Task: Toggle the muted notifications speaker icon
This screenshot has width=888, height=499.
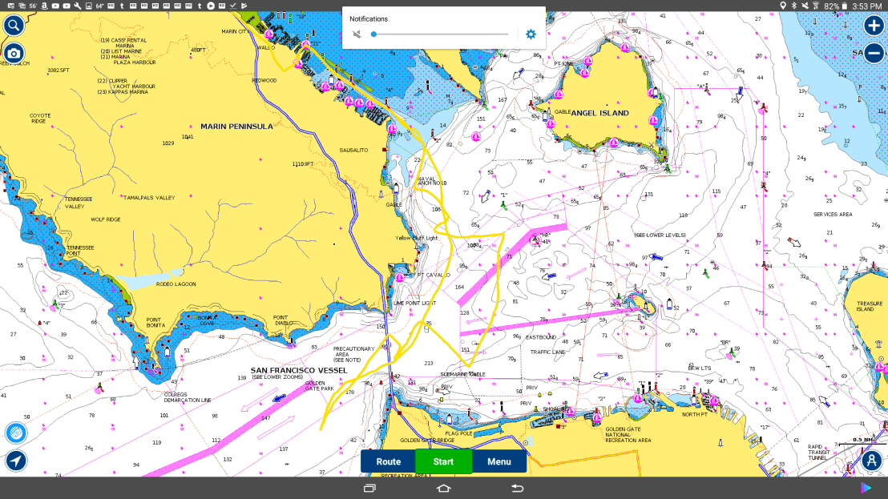Action: pyautogui.click(x=357, y=34)
